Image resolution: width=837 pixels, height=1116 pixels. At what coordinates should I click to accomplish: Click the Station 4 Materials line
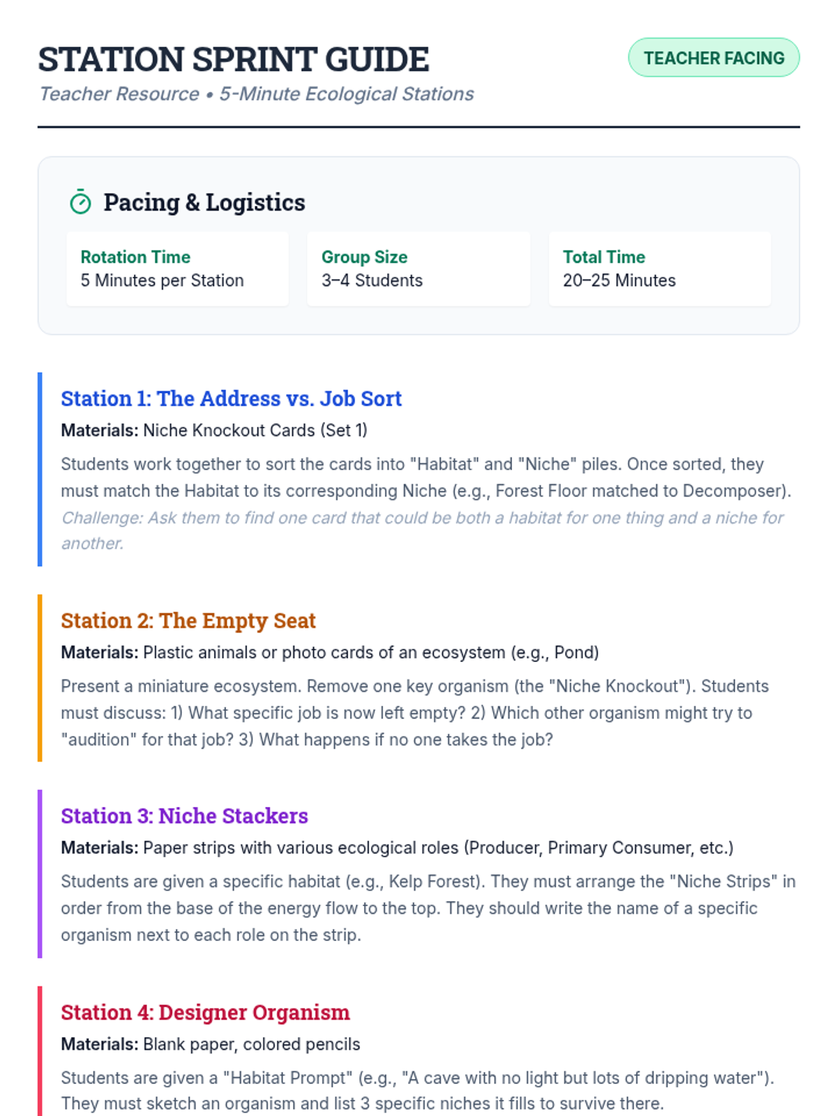click(x=210, y=1044)
